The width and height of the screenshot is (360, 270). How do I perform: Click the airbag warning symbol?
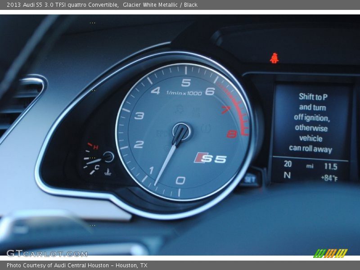pos(179,110)
